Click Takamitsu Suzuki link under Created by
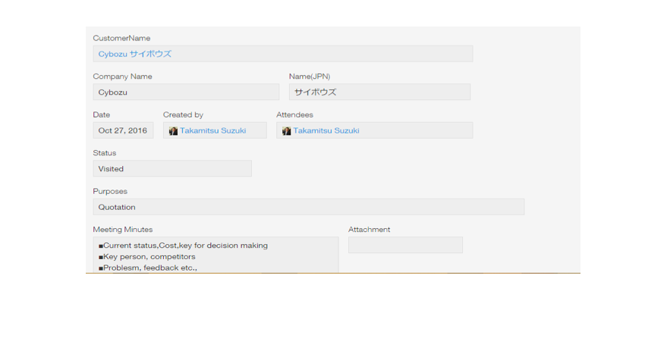This screenshot has height=341, width=667. click(x=212, y=130)
